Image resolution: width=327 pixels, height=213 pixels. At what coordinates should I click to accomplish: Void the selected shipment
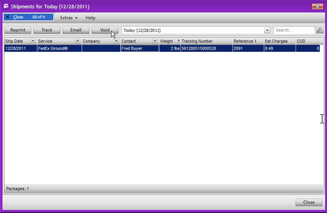105,30
